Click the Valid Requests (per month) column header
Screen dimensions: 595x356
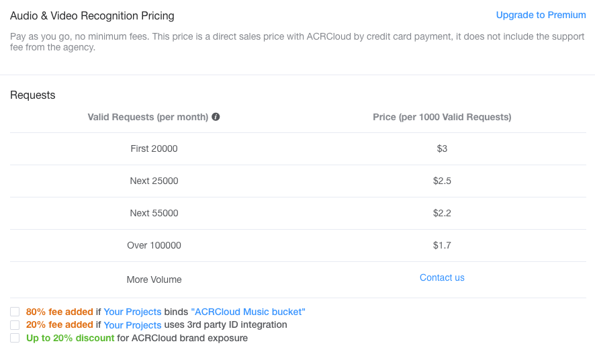[x=148, y=117]
